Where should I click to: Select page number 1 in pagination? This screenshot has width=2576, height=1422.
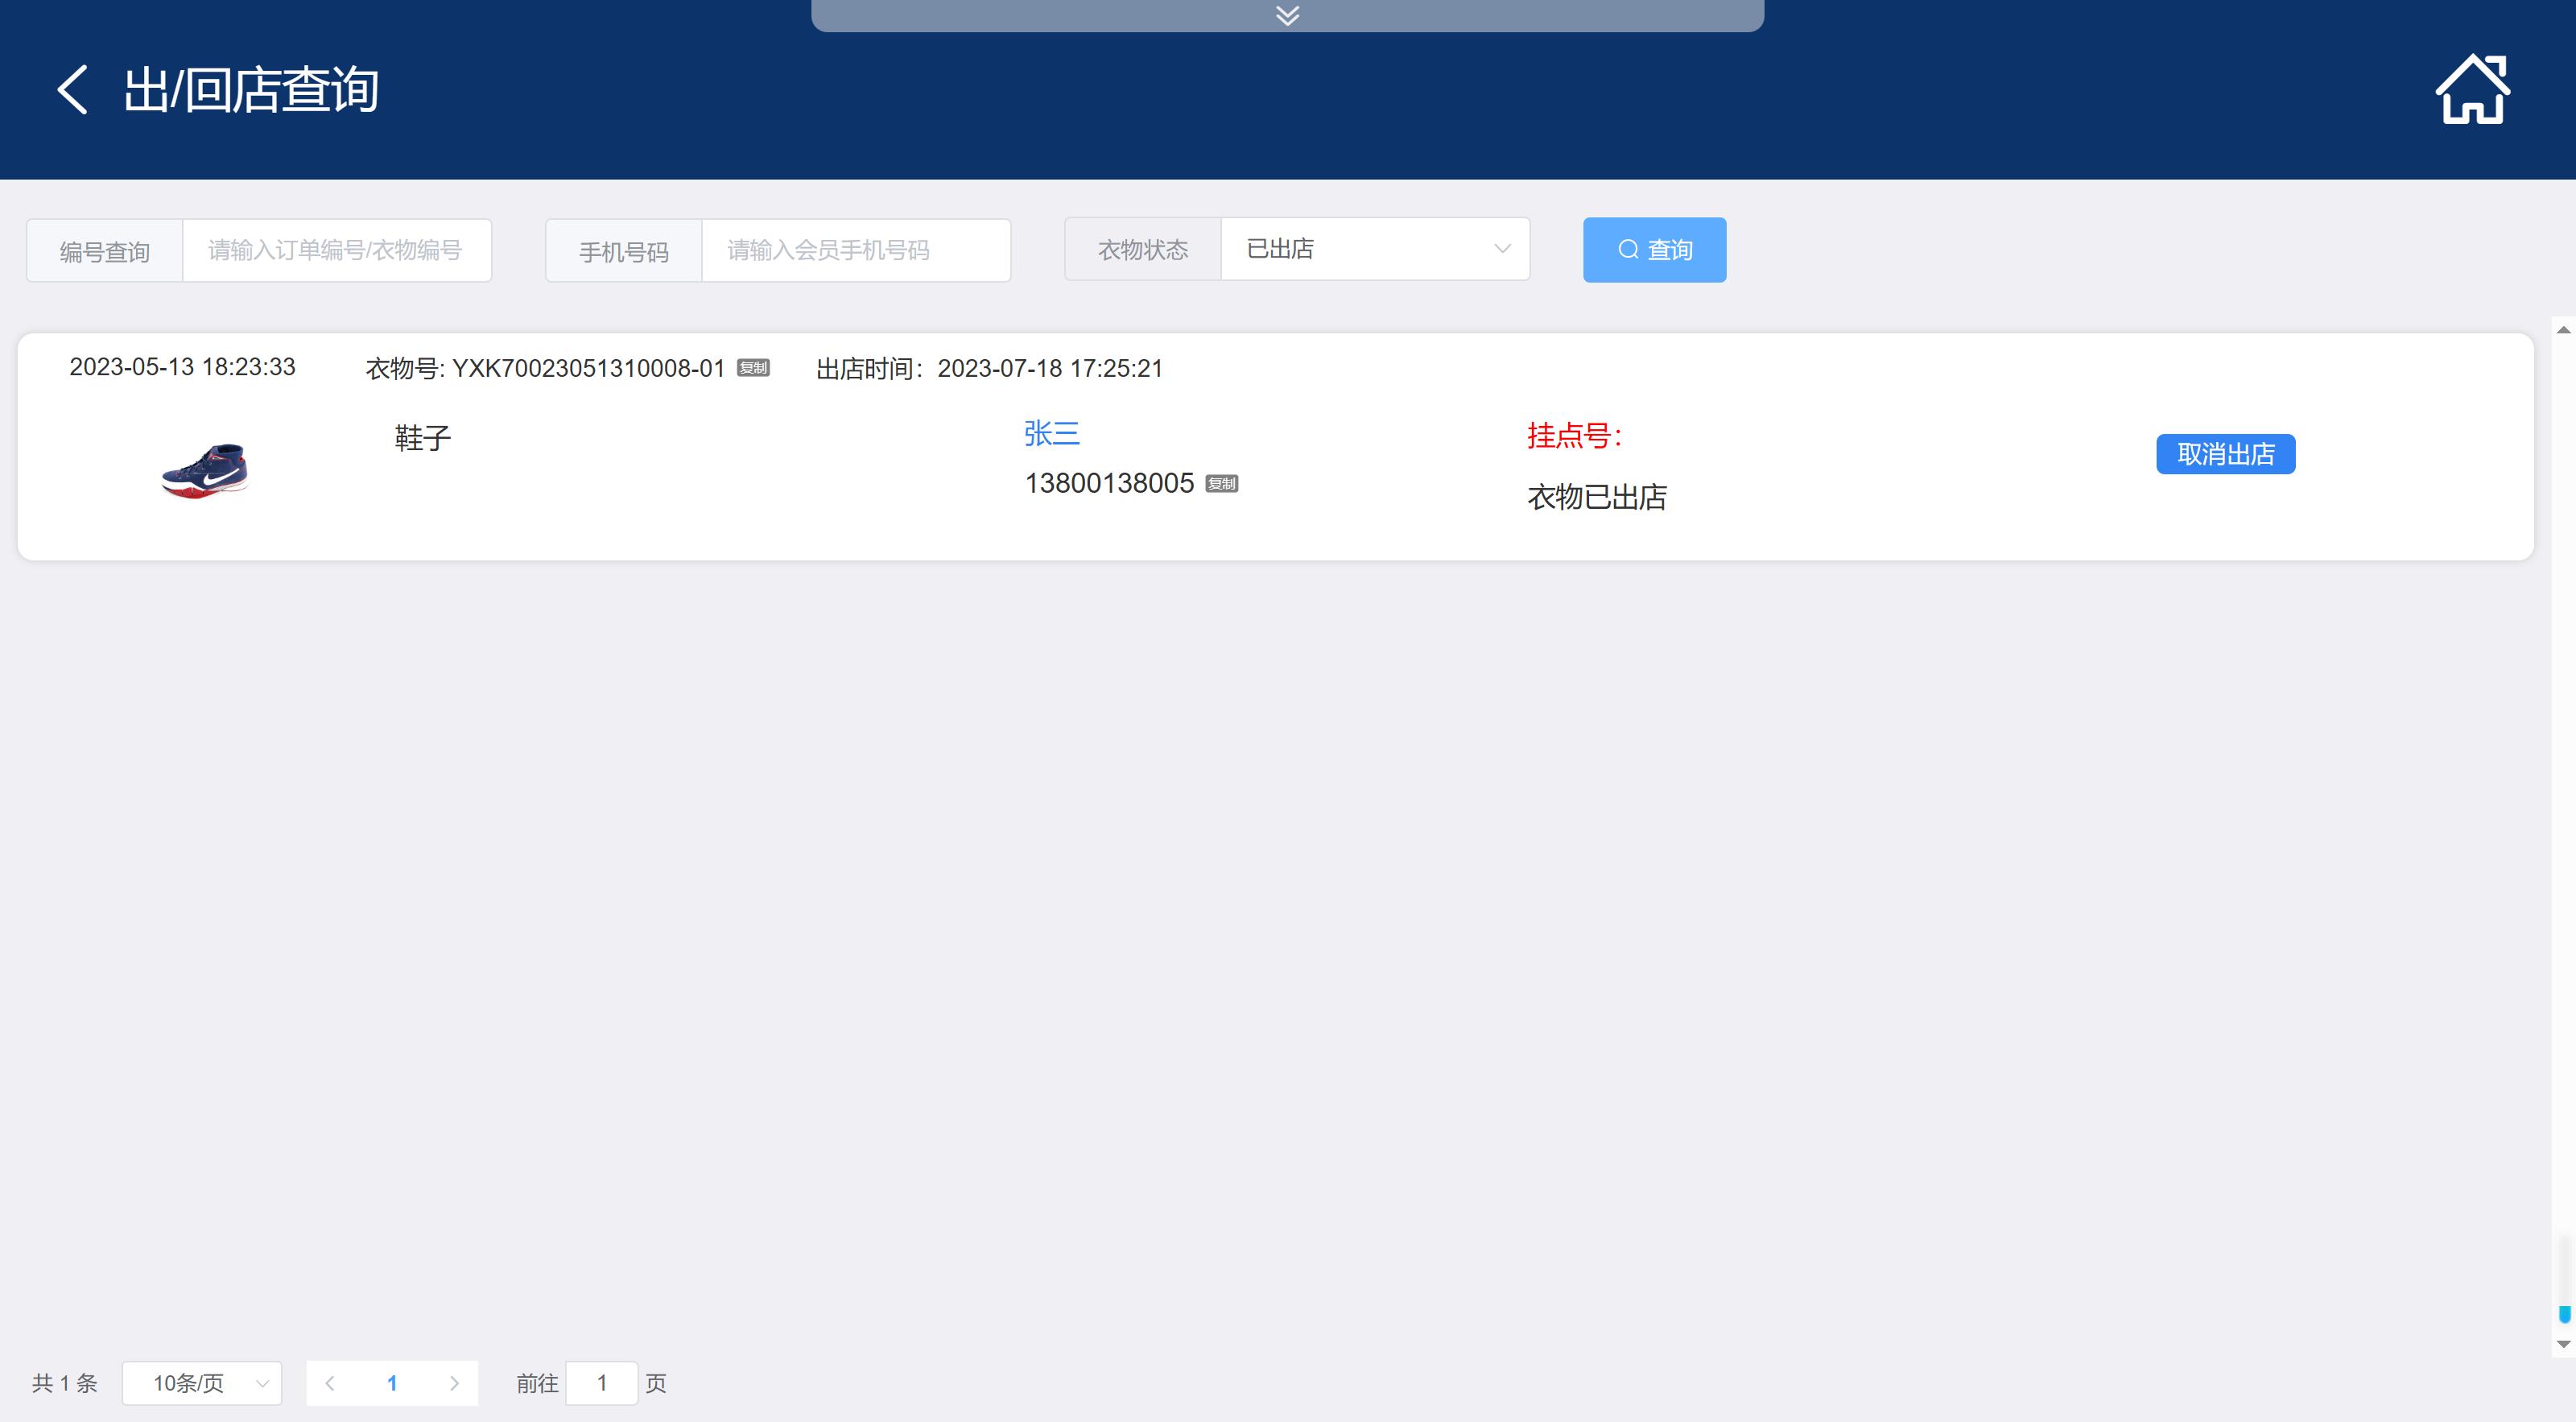[392, 1383]
